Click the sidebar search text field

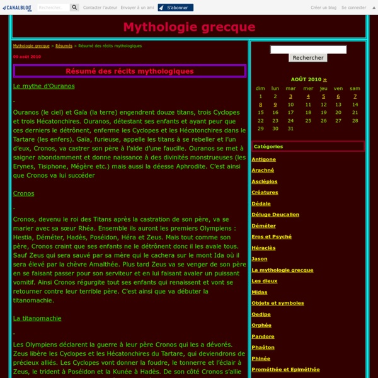308,49
